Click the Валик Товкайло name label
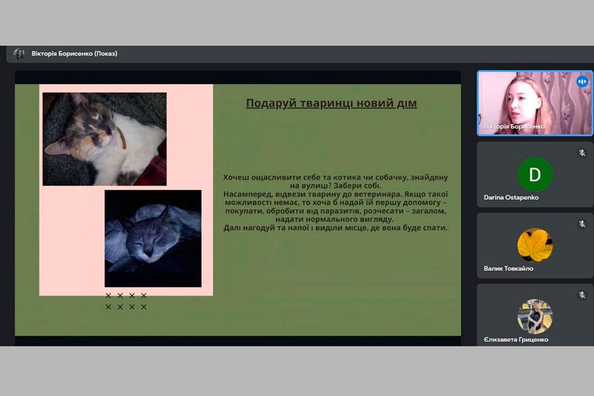The height and width of the screenshot is (396, 594). [508, 269]
